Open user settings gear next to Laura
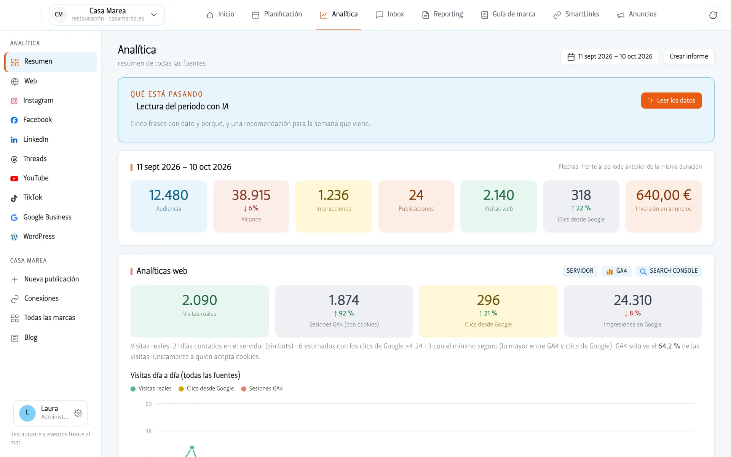731x457 pixels. (x=78, y=413)
